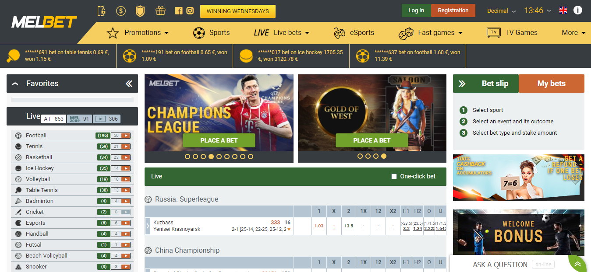591x272 pixels.
Task: Click the ice hockey winner ticker entry
Action: point(291,56)
